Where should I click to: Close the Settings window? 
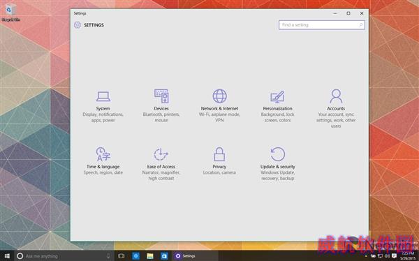pos(362,13)
